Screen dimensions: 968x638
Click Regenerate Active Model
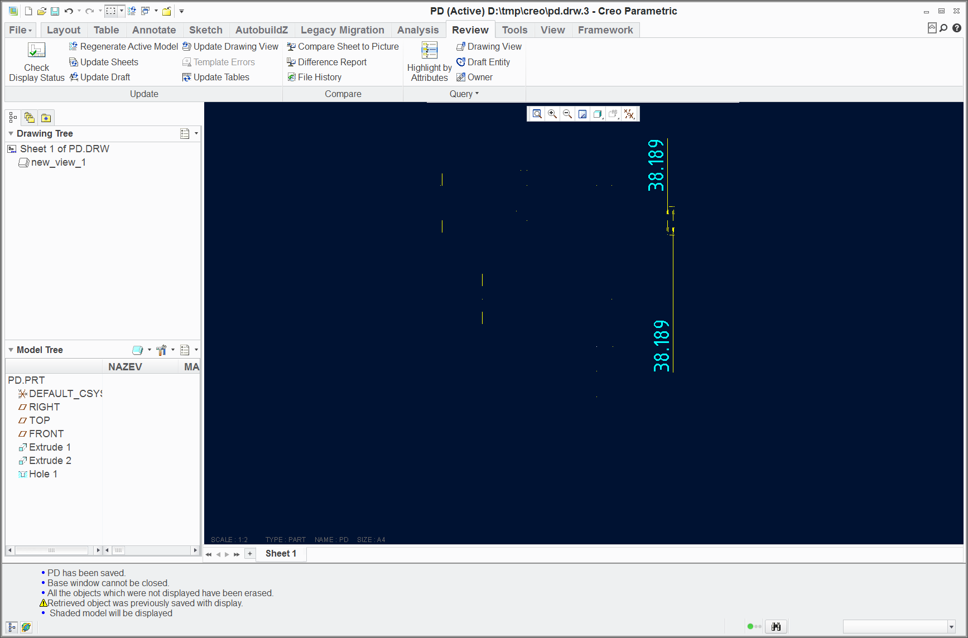click(123, 46)
